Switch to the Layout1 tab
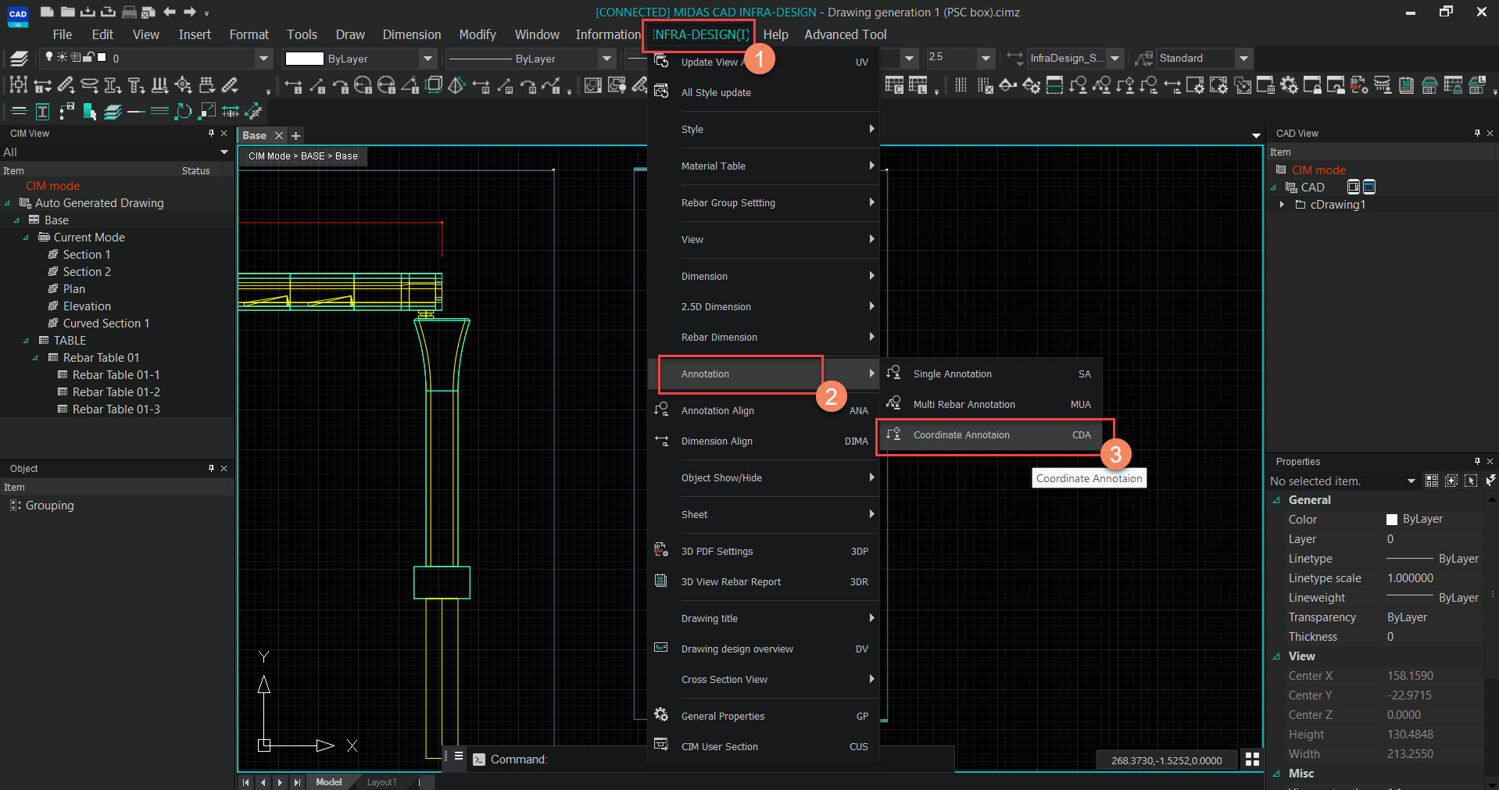Viewport: 1499px width, 790px height. 381,782
